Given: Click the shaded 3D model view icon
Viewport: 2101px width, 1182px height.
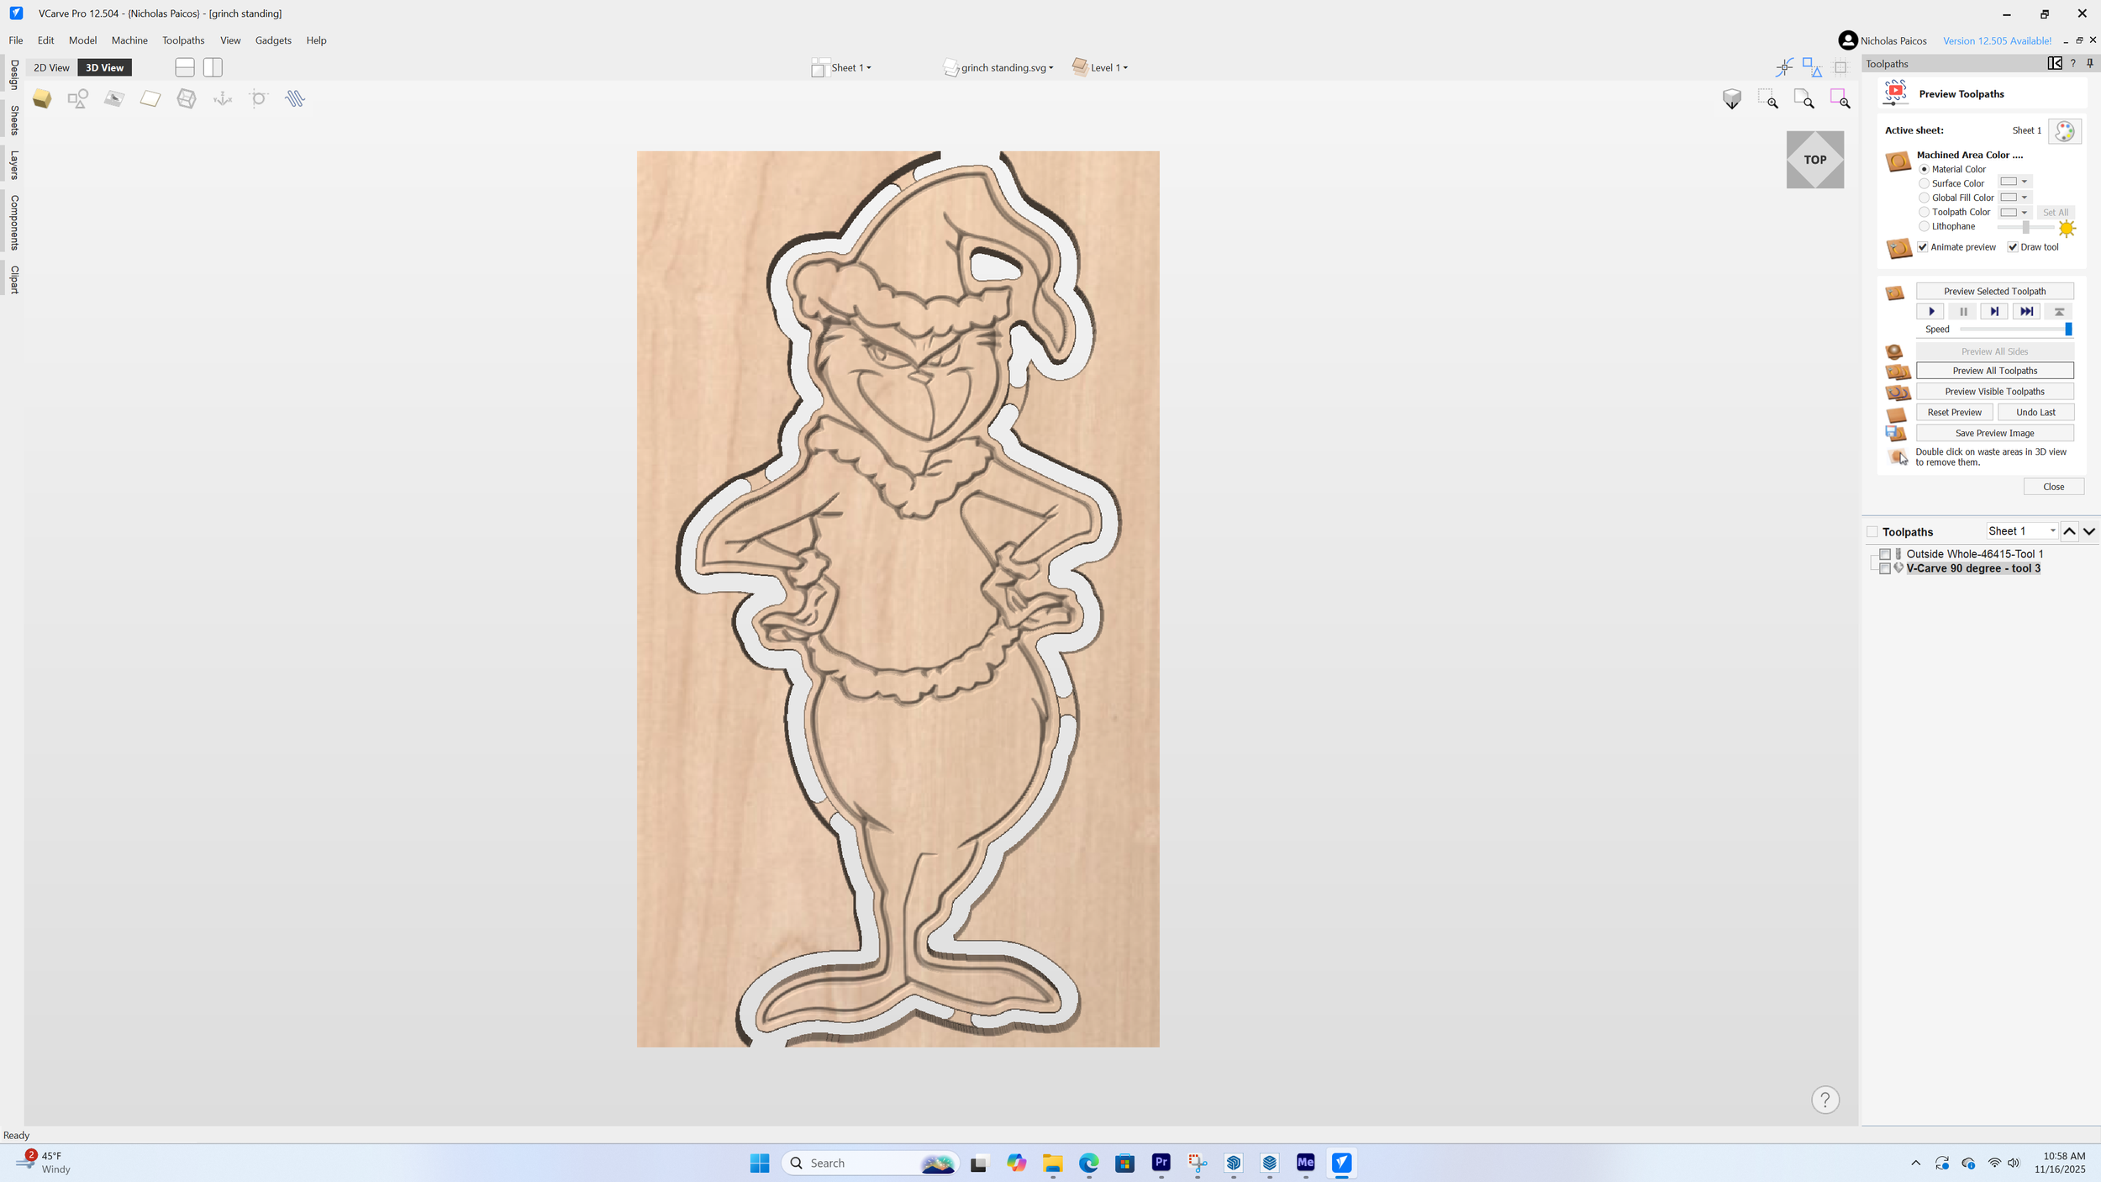Looking at the screenshot, I should pyautogui.click(x=42, y=99).
